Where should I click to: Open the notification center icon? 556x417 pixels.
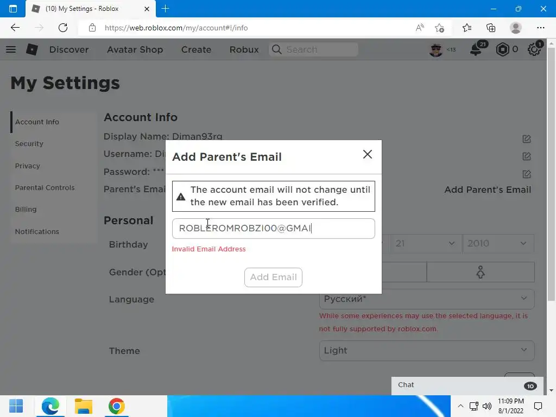click(x=538, y=406)
